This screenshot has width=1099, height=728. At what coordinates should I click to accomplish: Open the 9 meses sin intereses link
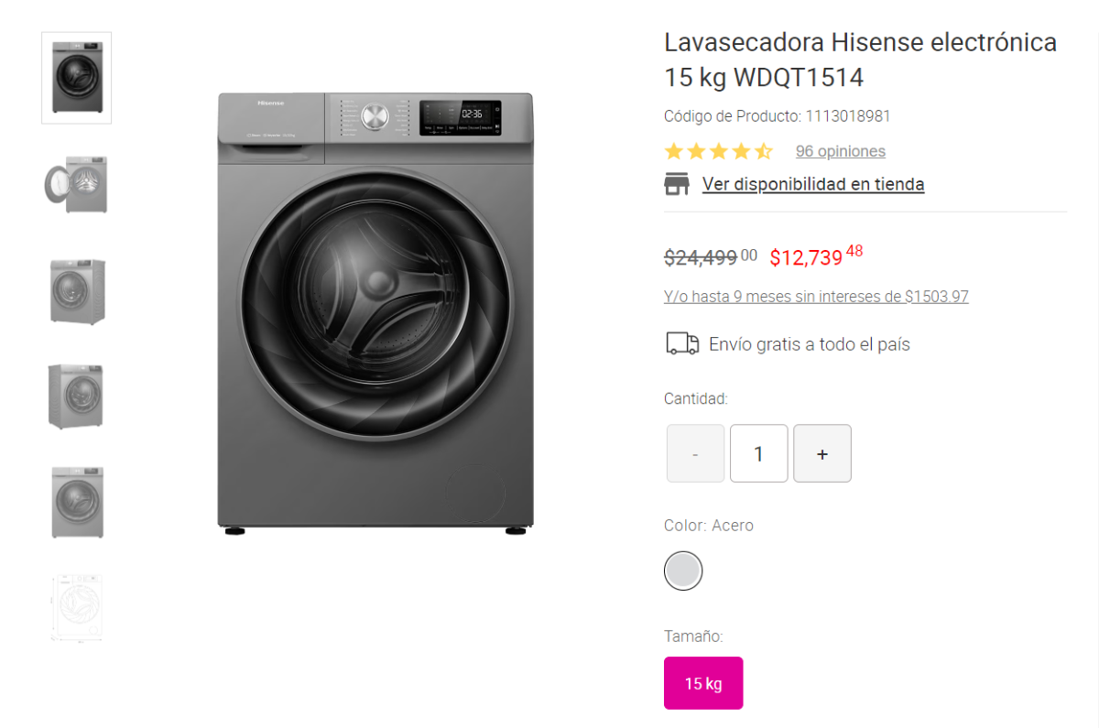[x=816, y=297]
